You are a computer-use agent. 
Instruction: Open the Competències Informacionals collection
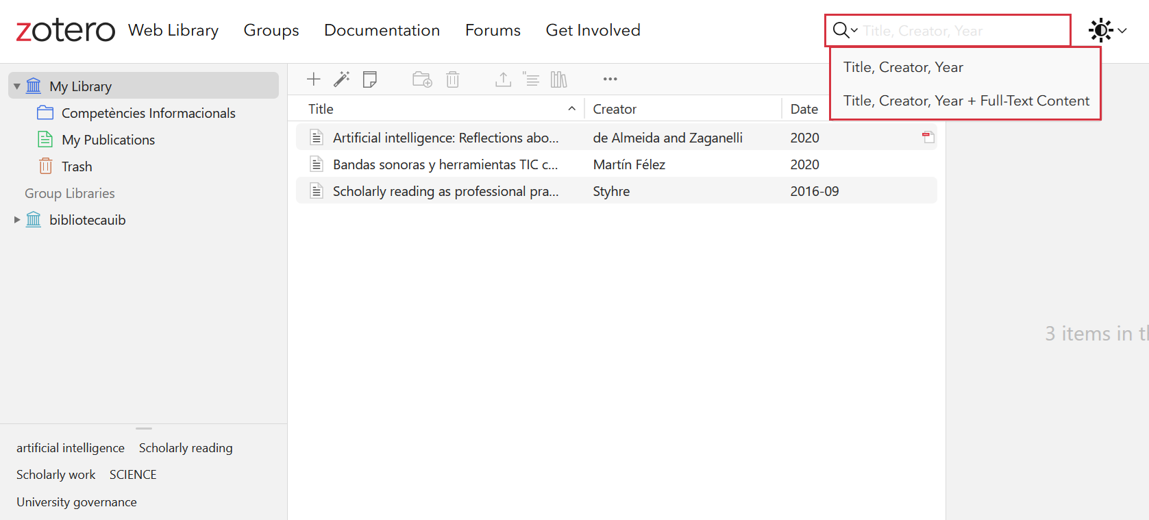(x=143, y=112)
